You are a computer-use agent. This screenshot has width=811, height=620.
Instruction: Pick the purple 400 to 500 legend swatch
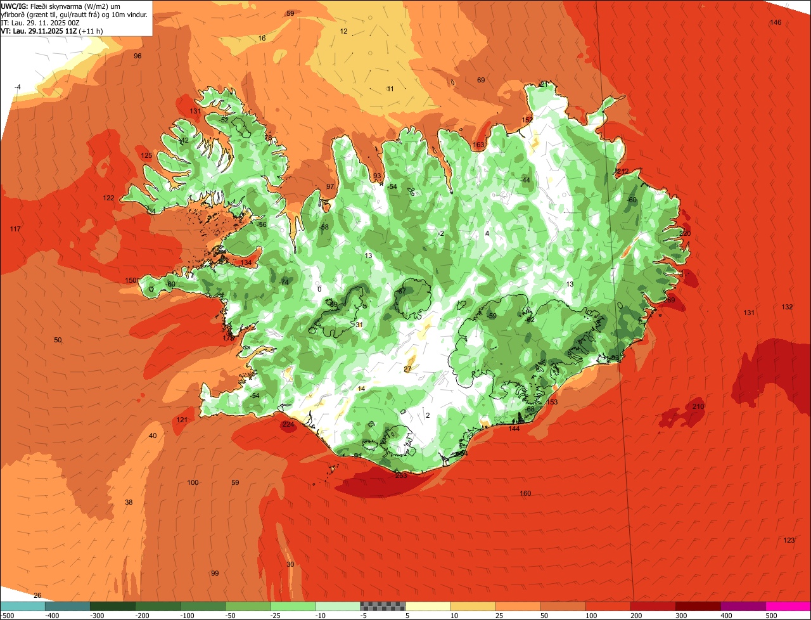(x=743, y=606)
